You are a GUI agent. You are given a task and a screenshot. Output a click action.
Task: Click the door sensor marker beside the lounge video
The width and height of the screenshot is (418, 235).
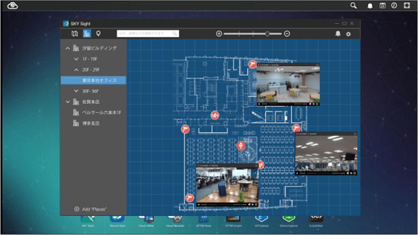coord(260,165)
